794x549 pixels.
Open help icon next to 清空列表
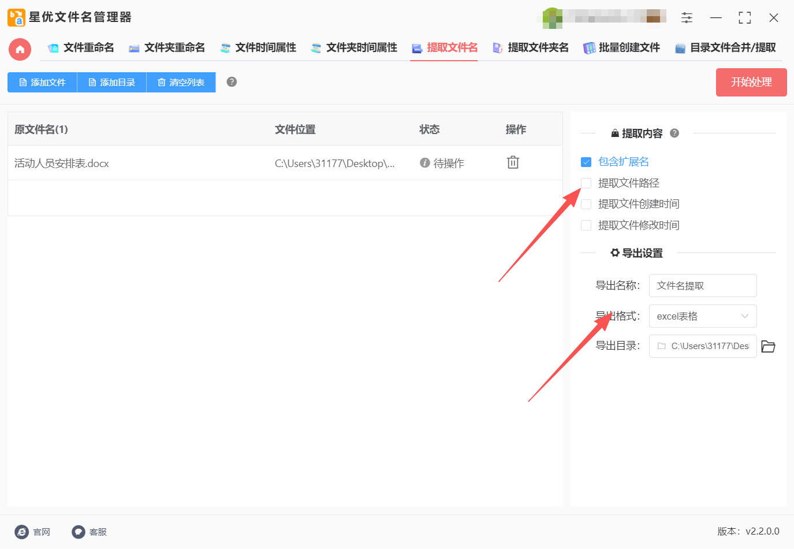click(x=232, y=82)
